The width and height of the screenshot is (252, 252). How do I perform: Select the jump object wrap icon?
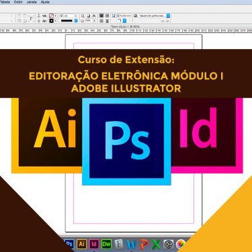[x=107, y=21]
